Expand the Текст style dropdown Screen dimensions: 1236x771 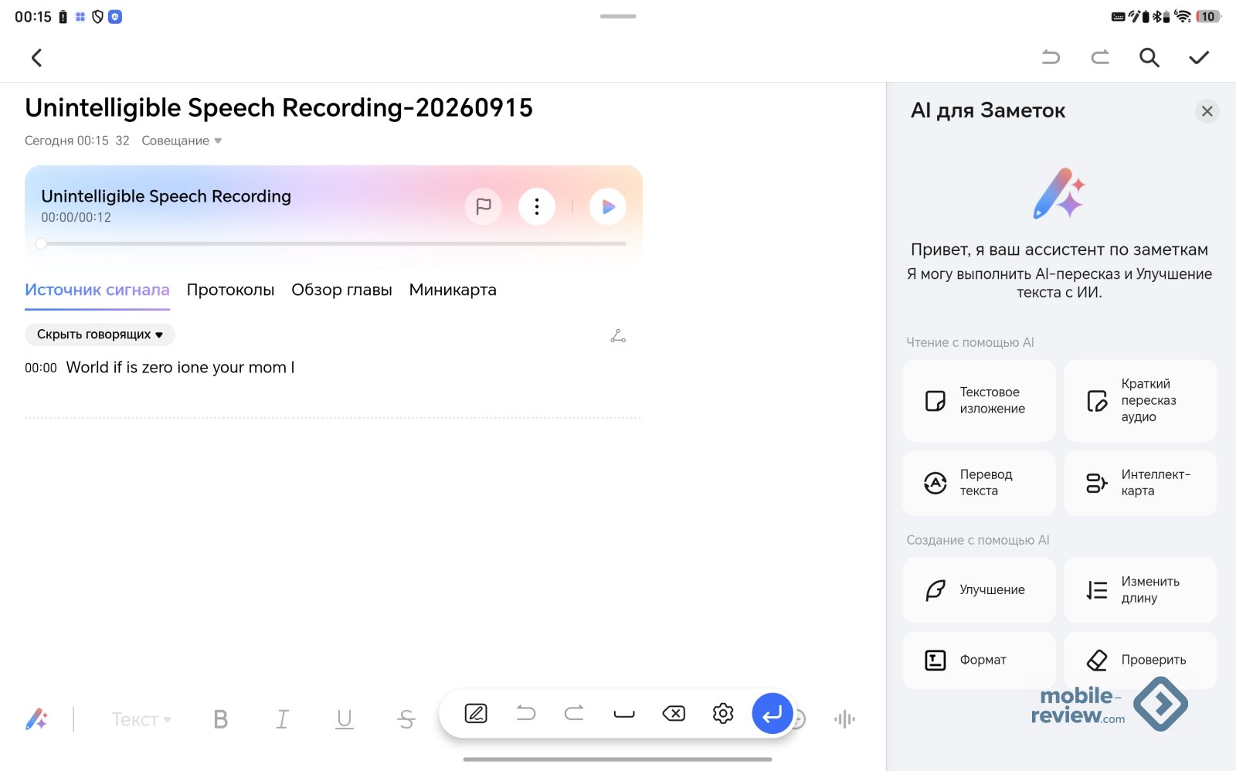coord(141,719)
